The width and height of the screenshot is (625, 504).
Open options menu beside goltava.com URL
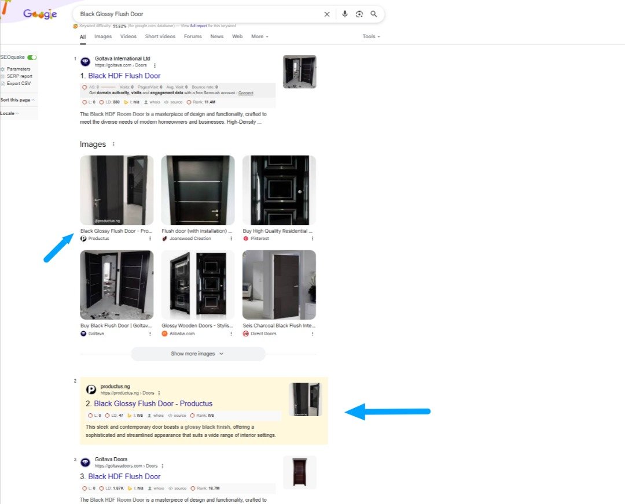tap(155, 65)
